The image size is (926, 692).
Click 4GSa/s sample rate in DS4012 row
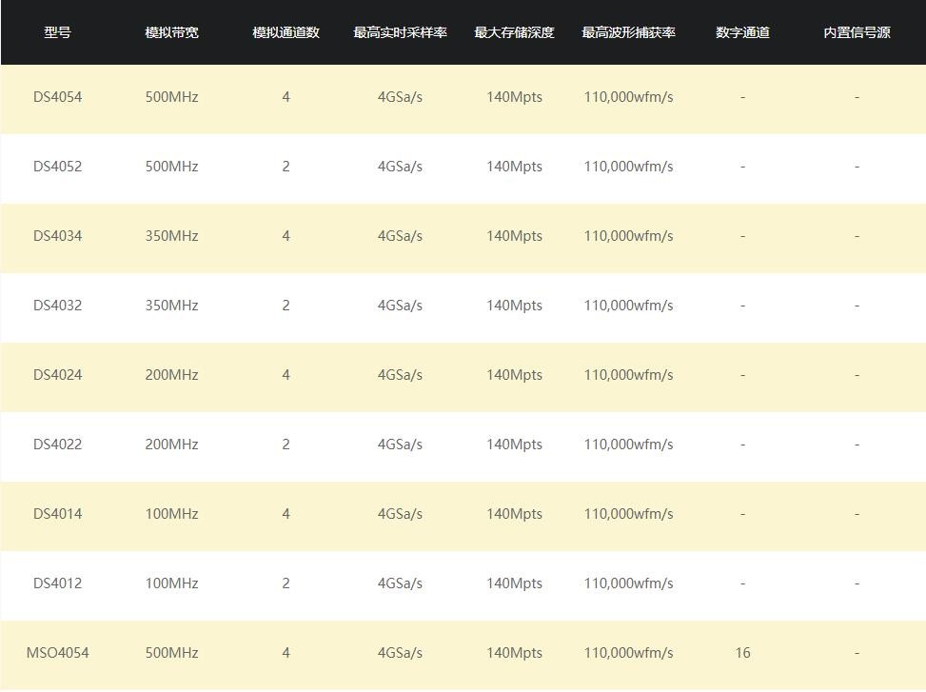[401, 583]
